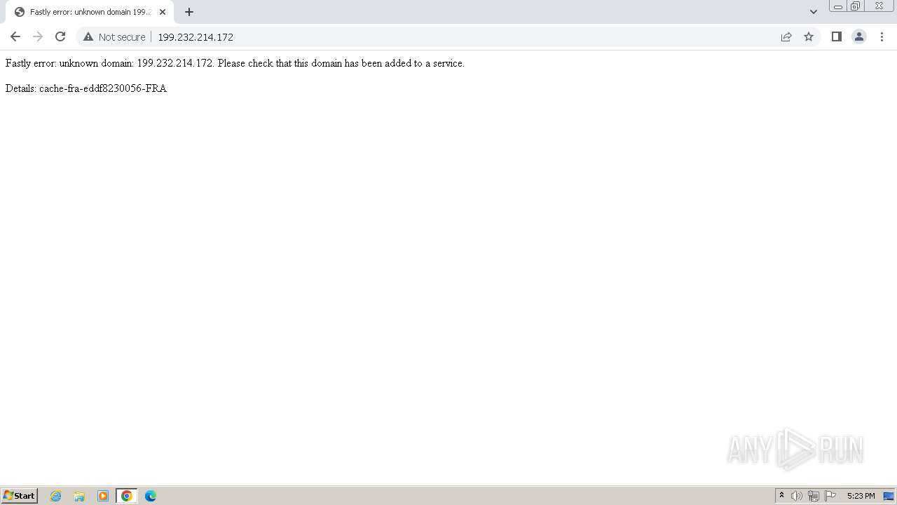The width and height of the screenshot is (897, 505).
Task: Go back to previous page
Action: (x=15, y=36)
